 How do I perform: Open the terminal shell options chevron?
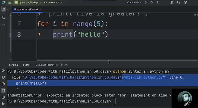[x=66, y=65]
